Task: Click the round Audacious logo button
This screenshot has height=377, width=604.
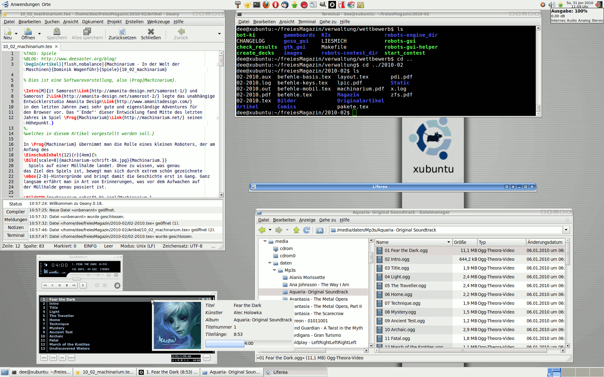Action: point(117,286)
